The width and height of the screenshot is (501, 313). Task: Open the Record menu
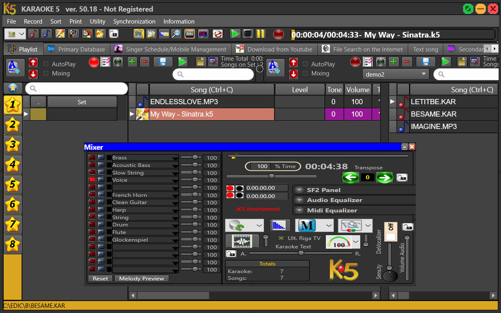click(x=33, y=21)
